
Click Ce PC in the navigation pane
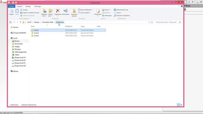click(x=14, y=38)
